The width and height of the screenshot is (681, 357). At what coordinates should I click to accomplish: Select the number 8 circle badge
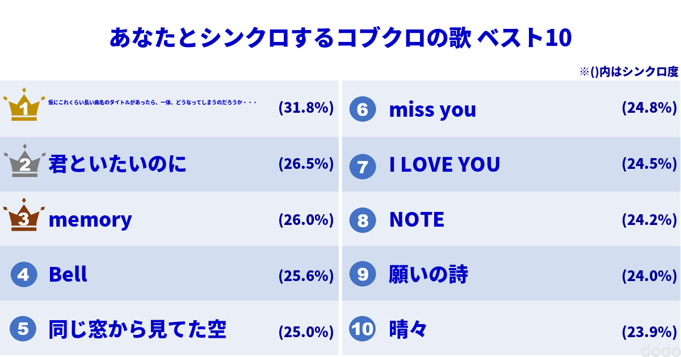[363, 220]
